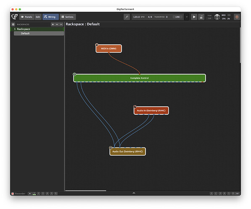Click the TRIM 0dB display
The image size is (251, 209).
pyautogui.click(x=209, y=17)
